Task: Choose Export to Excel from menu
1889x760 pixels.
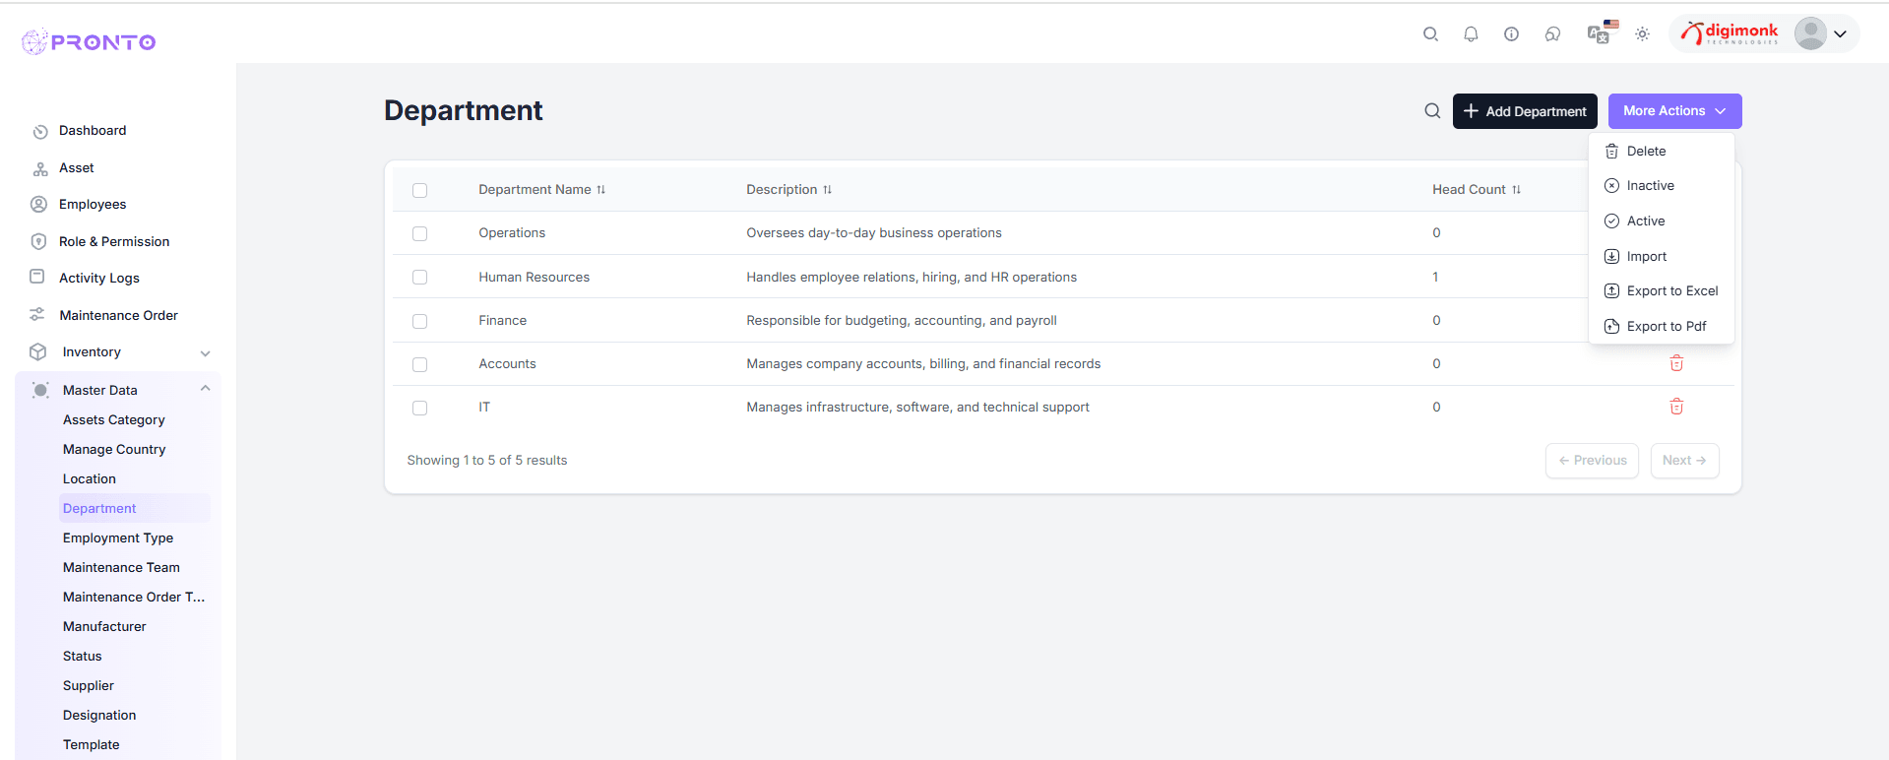Action: coord(1671,291)
